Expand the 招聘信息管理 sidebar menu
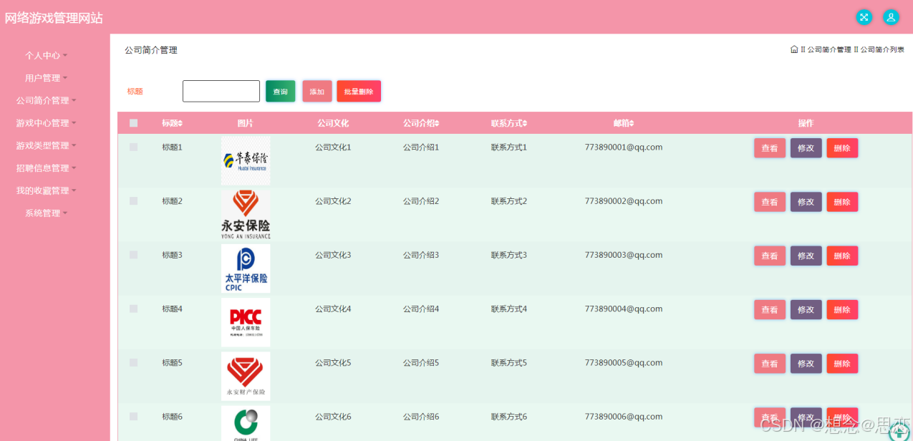 [47, 168]
